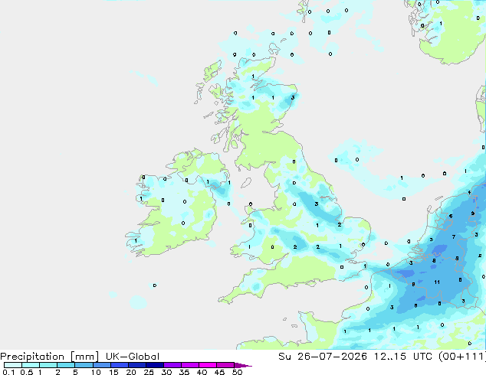Click the "UK-Global" model name text

(x=133, y=357)
